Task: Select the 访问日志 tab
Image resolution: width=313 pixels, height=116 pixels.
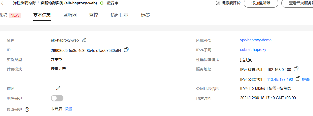Action: click(x=120, y=15)
